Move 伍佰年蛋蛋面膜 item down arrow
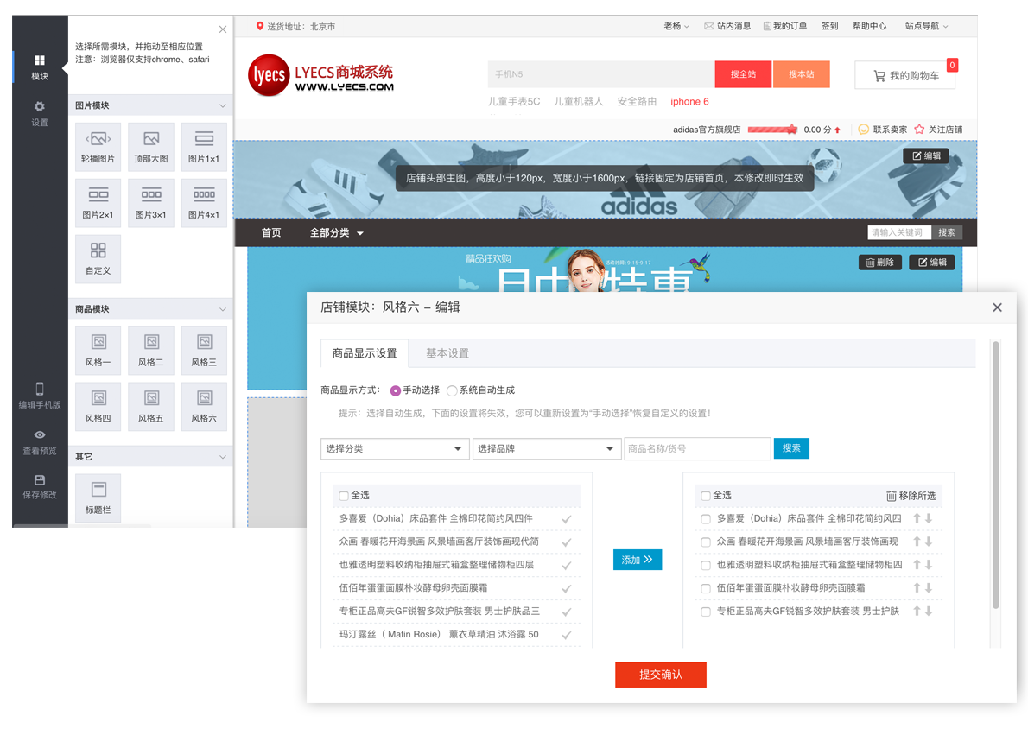The image size is (1028, 729). click(x=929, y=588)
